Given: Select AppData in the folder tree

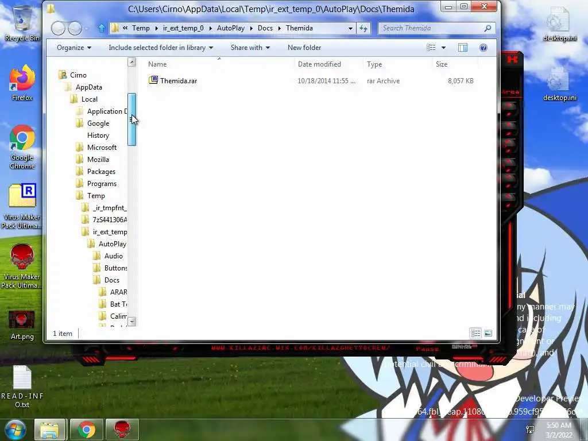Looking at the screenshot, I should point(89,87).
